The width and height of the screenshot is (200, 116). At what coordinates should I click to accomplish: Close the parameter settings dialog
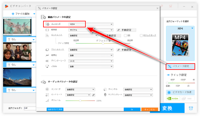point(157,8)
